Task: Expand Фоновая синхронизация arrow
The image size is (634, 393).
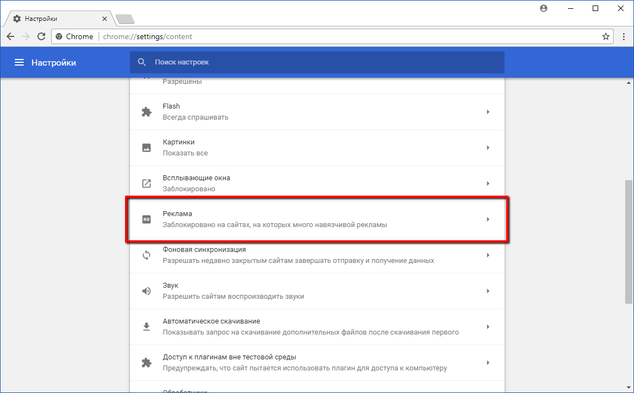Action: click(488, 255)
